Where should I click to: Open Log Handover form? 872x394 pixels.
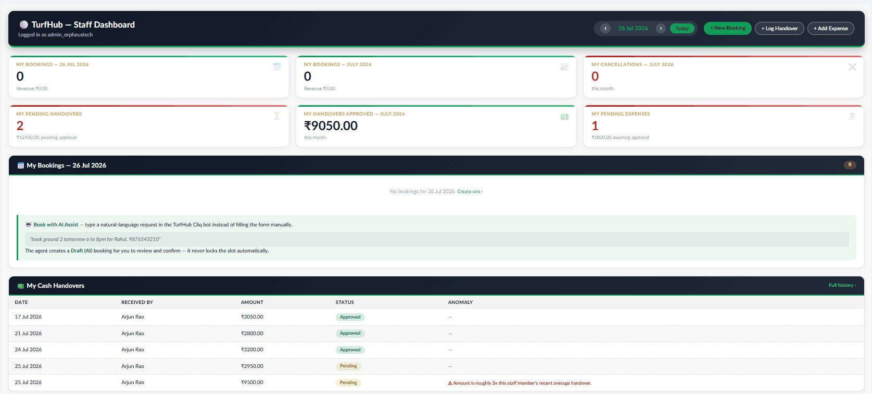pos(779,29)
